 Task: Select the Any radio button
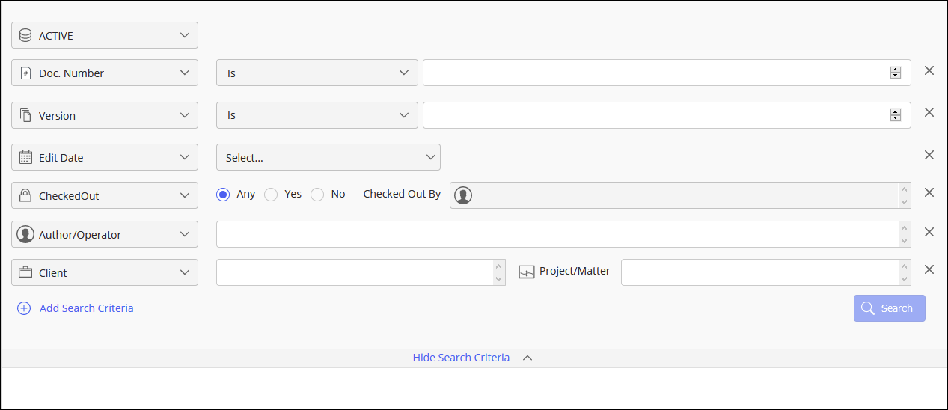click(223, 195)
